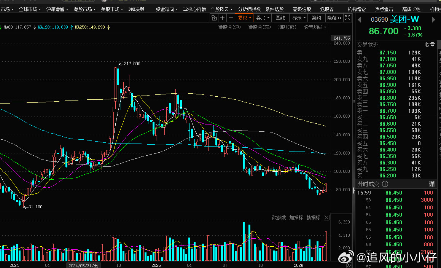Screen dimensions: 441x268
Task: Toggle 港股通(深) filter
Action: pyautogui.click(x=260, y=27)
